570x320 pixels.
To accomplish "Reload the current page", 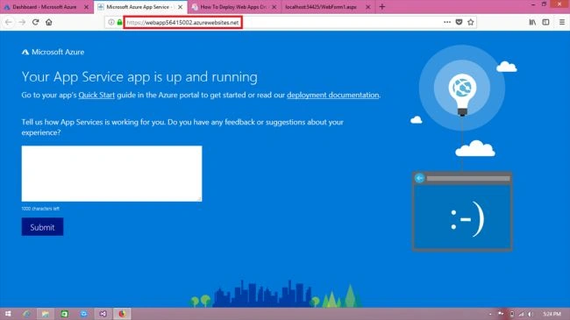I will [x=35, y=22].
